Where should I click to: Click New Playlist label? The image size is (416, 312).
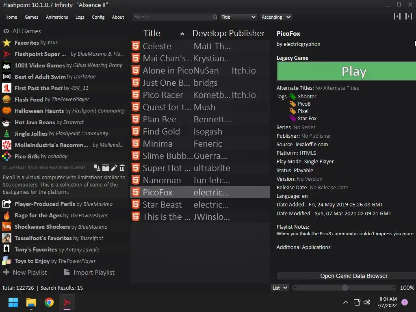pyautogui.click(x=30, y=273)
